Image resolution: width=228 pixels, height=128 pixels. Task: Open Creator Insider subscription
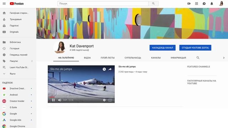[17, 101]
